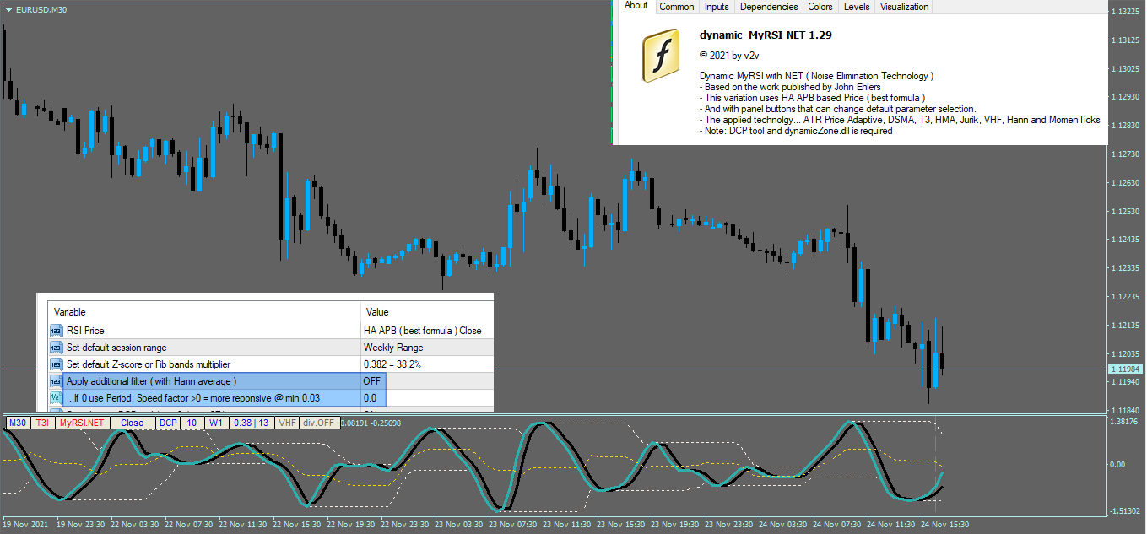Click the icon beside RSI Price row
Image resolution: width=1147 pixels, height=534 pixels.
tap(56, 331)
